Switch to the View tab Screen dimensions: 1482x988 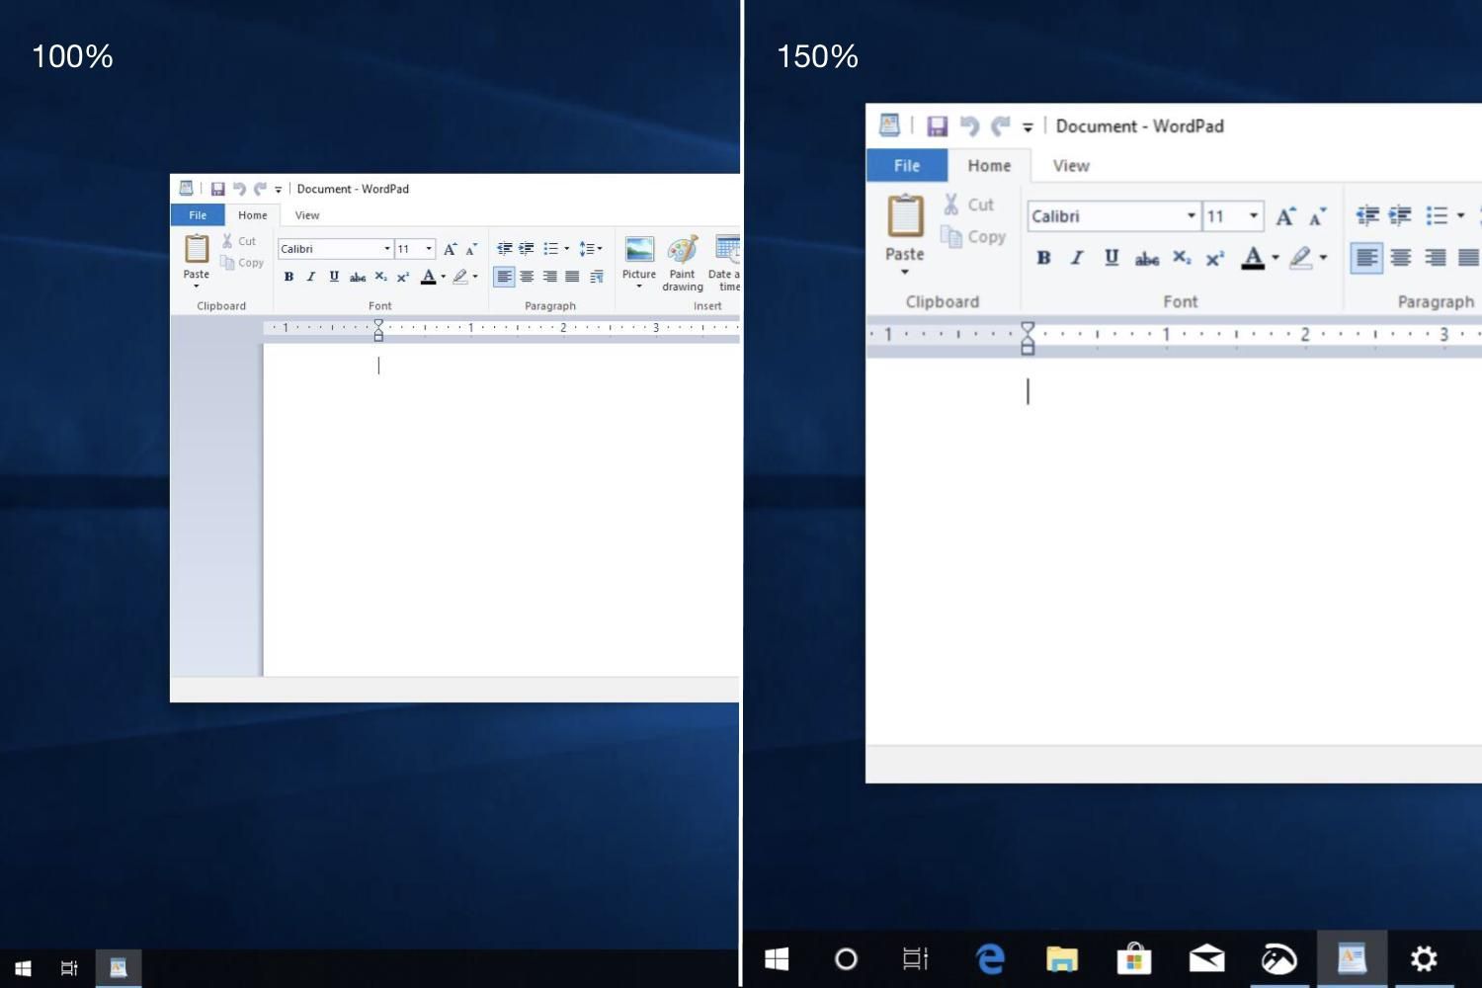click(1070, 165)
